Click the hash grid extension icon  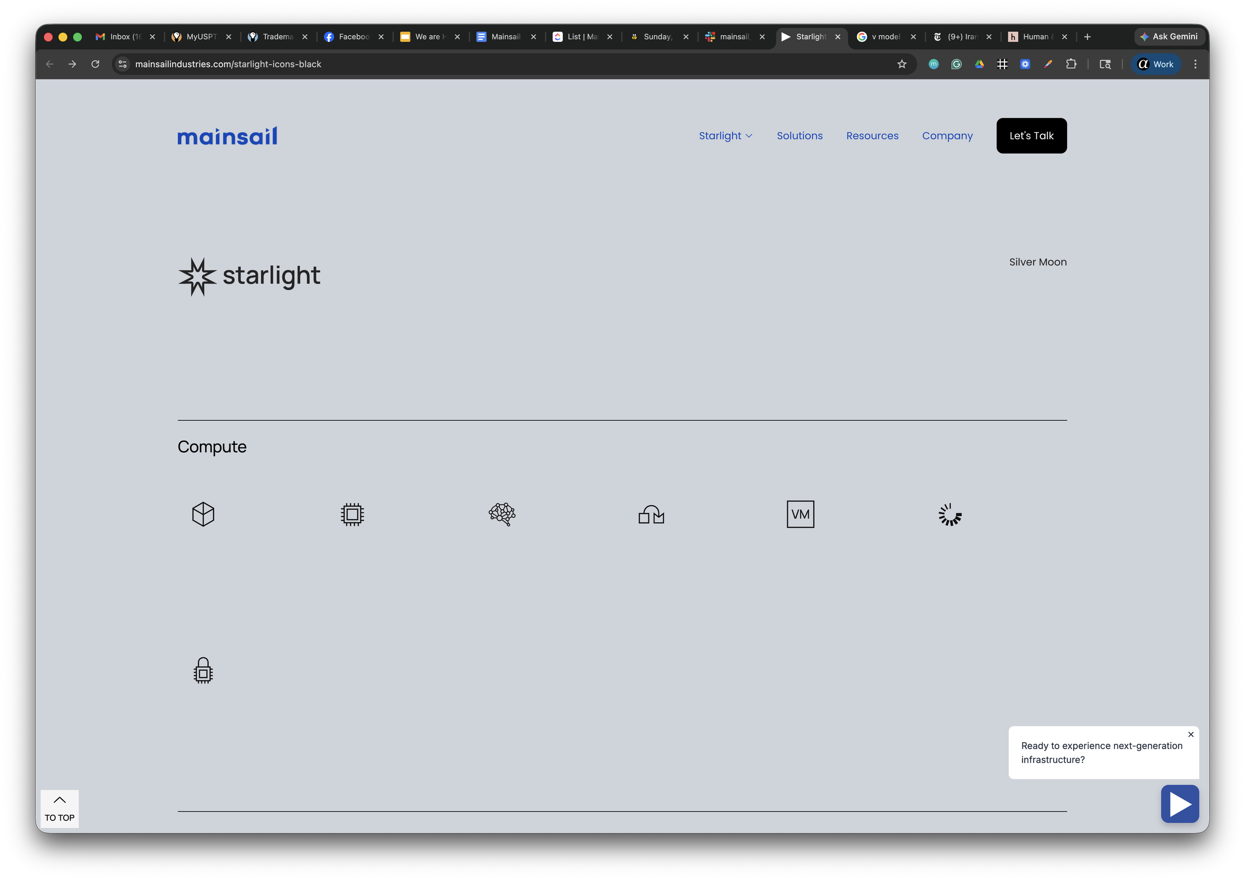tap(1002, 64)
